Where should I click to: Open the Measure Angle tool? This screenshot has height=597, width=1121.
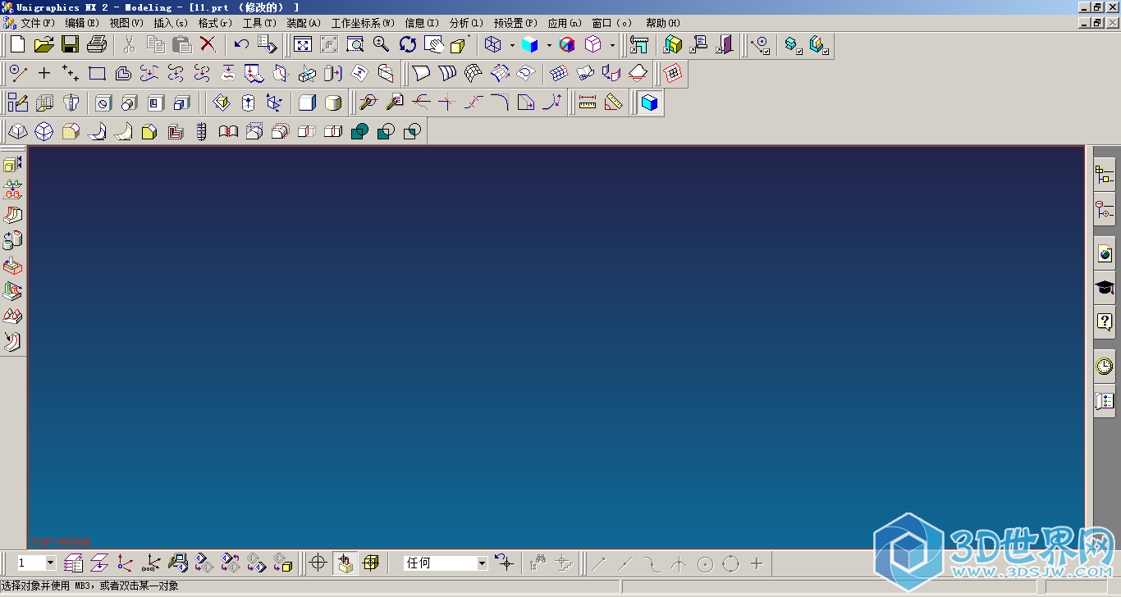click(x=613, y=103)
